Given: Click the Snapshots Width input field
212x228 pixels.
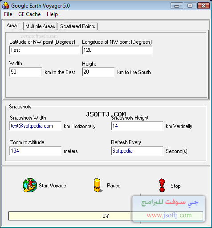Looking at the screenshot, I should pos(36,126).
